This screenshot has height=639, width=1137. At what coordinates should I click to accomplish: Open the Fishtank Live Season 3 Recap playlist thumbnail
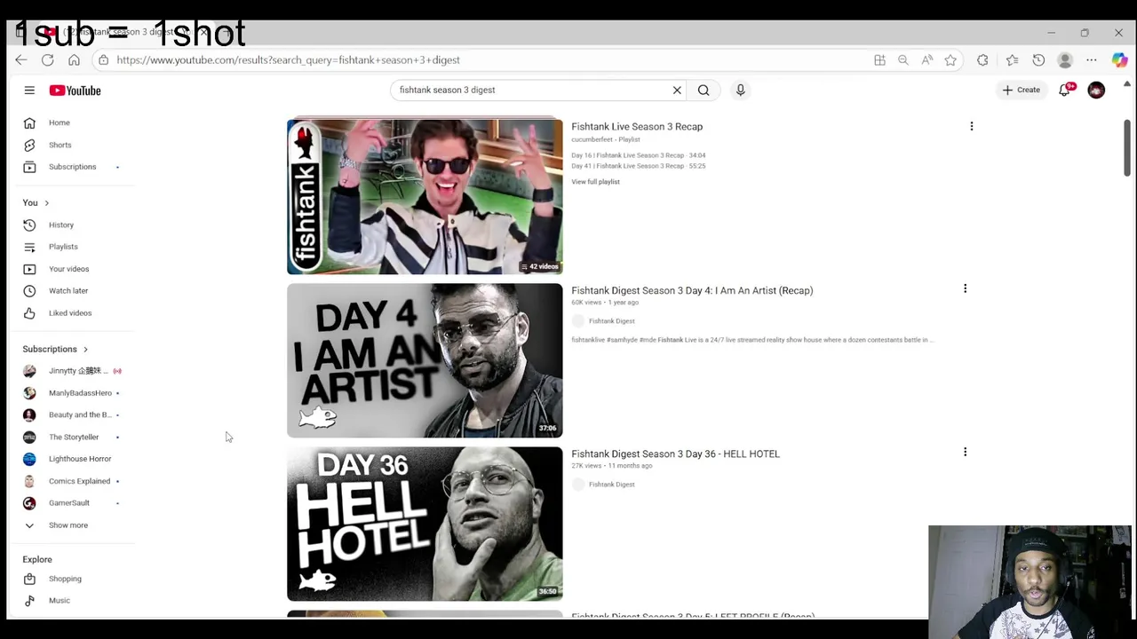(x=425, y=196)
